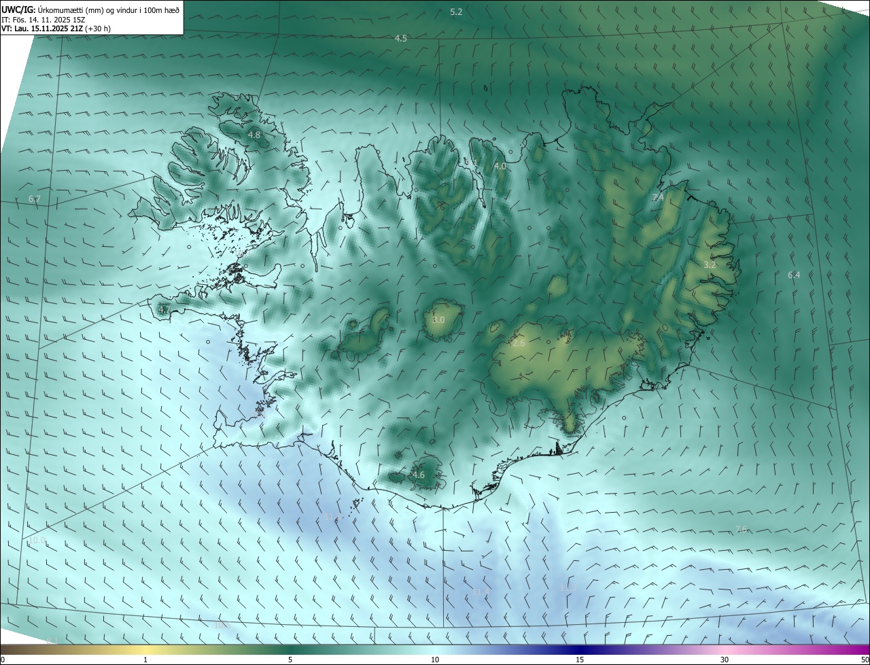
Task: Click the 10 tick on the color scale
Action: tap(435, 660)
